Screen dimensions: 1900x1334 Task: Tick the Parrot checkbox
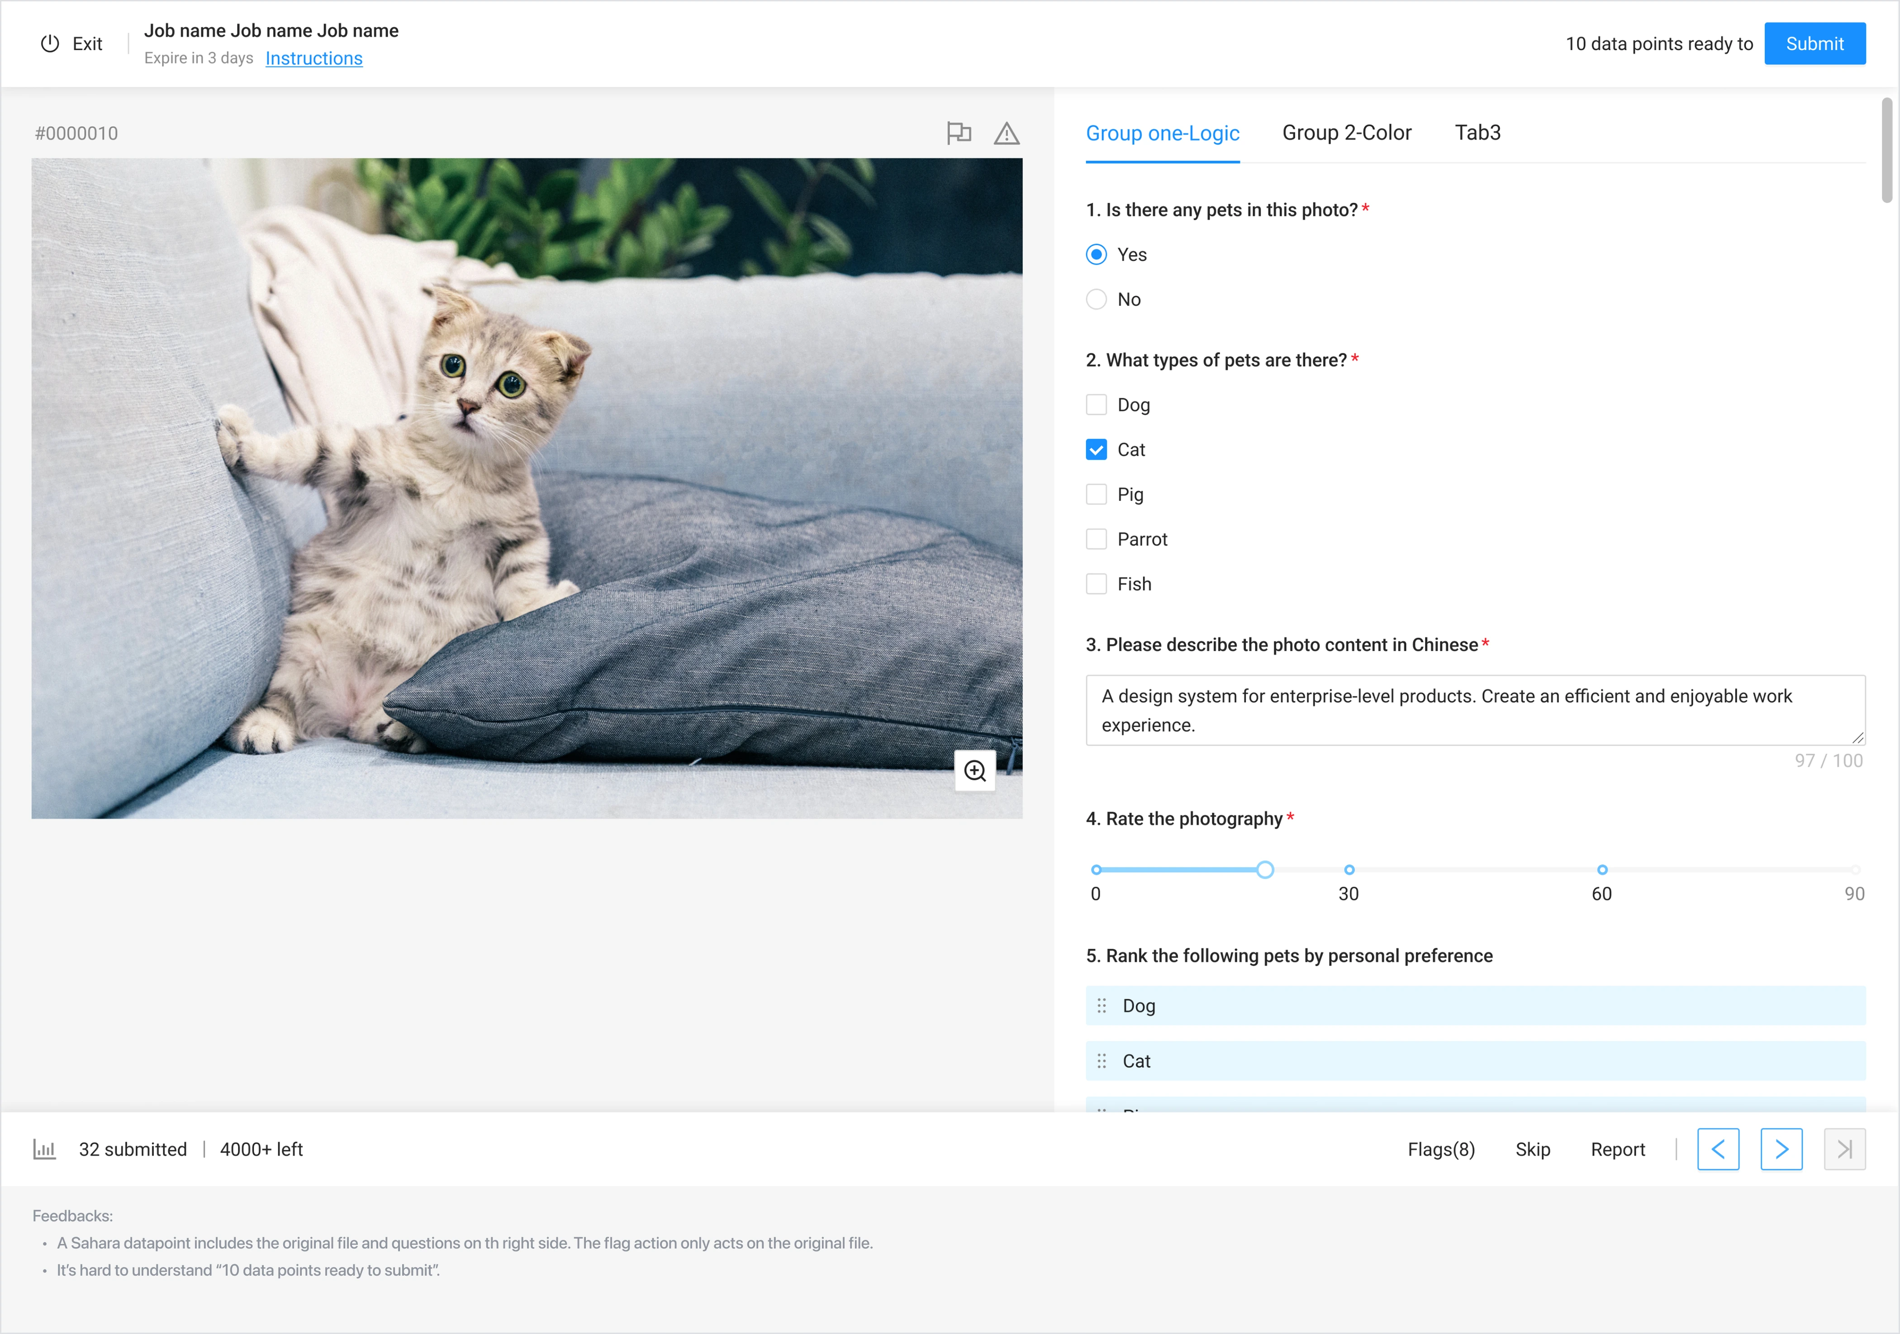pyautogui.click(x=1097, y=539)
